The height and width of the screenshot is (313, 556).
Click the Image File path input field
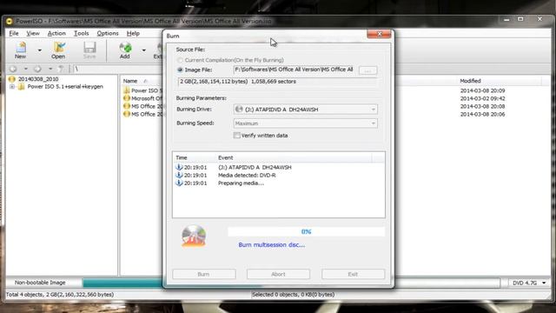pos(294,70)
